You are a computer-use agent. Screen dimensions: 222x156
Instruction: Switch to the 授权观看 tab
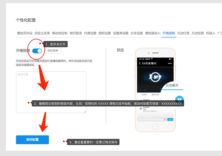pyautogui.click(x=105, y=33)
